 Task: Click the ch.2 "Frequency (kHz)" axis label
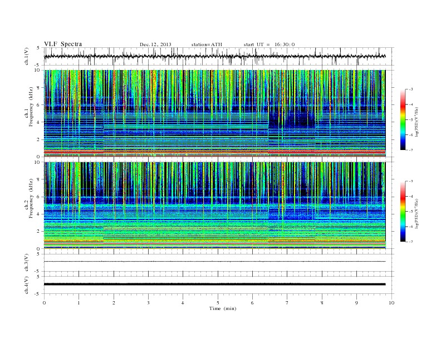pyautogui.click(x=31, y=198)
